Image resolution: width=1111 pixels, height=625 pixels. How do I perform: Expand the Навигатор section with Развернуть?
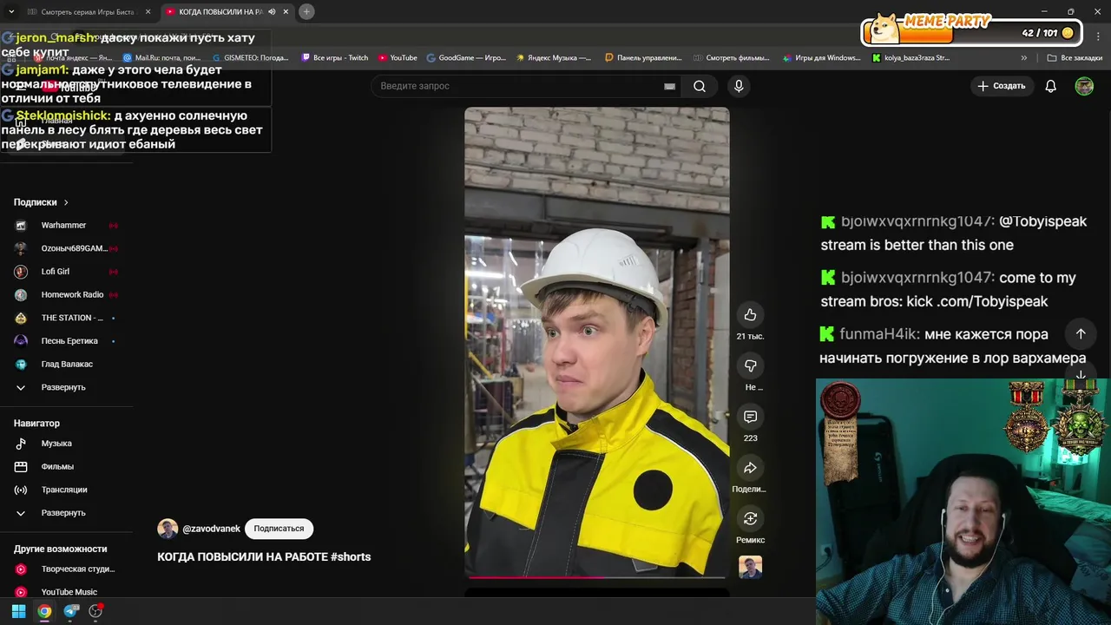[x=65, y=513]
